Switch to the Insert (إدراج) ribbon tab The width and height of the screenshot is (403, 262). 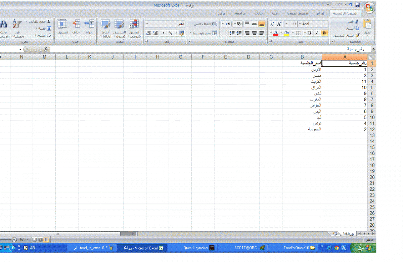320,13
